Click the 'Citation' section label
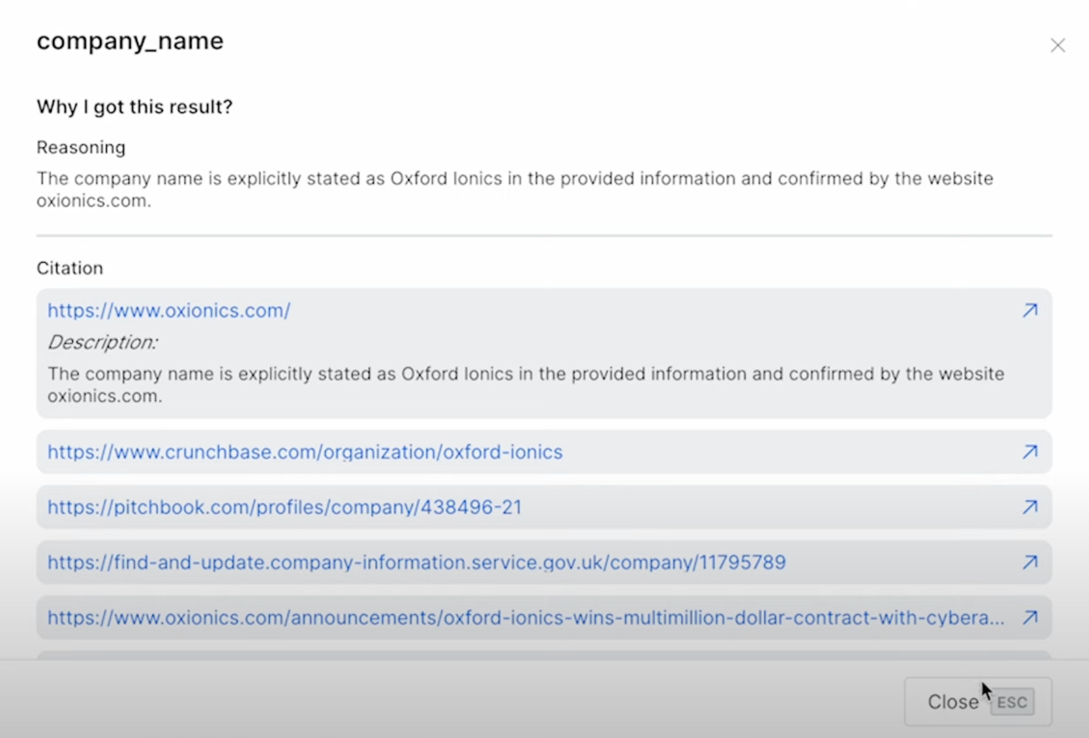The width and height of the screenshot is (1089, 738). (70, 268)
